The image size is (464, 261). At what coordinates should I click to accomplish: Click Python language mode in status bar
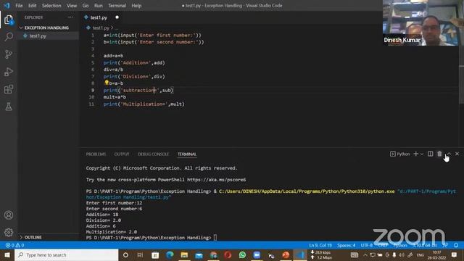coord(400,245)
